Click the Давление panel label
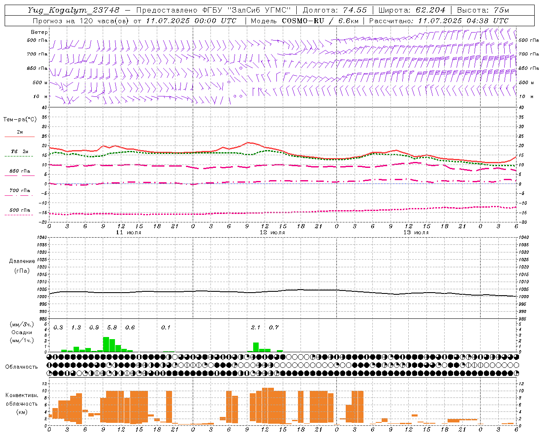Viewport: 541px width, 433px height. (22, 261)
